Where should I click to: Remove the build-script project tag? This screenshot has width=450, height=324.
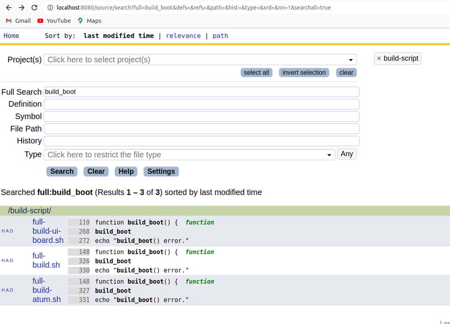pyautogui.click(x=379, y=58)
